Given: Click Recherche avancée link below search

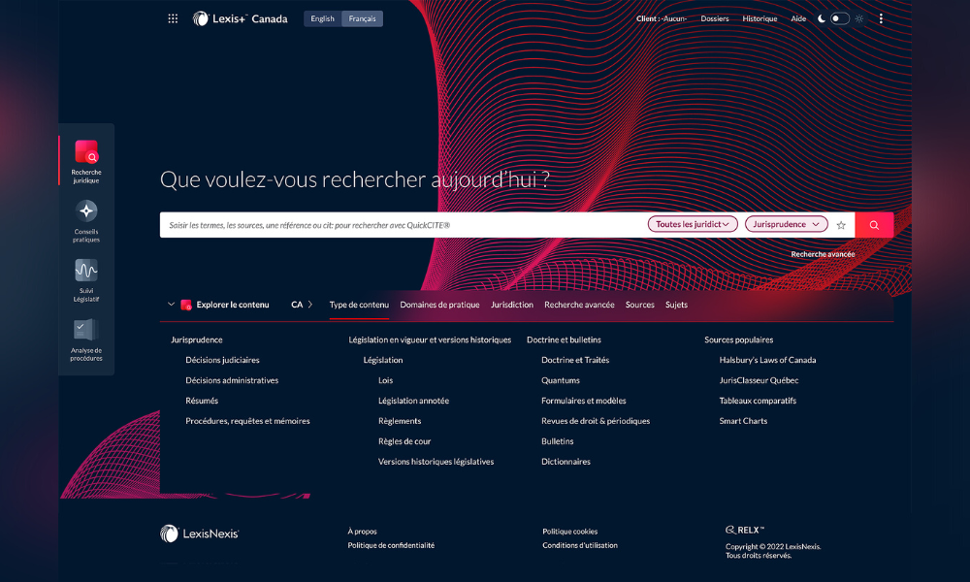Looking at the screenshot, I should [x=823, y=254].
